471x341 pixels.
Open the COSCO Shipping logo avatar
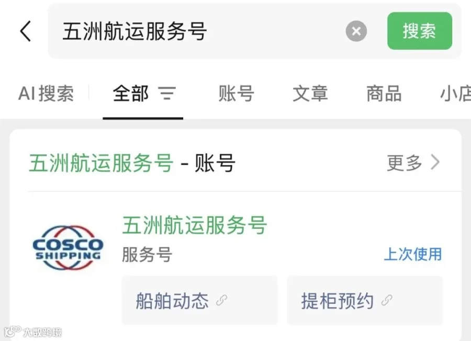tap(68, 247)
